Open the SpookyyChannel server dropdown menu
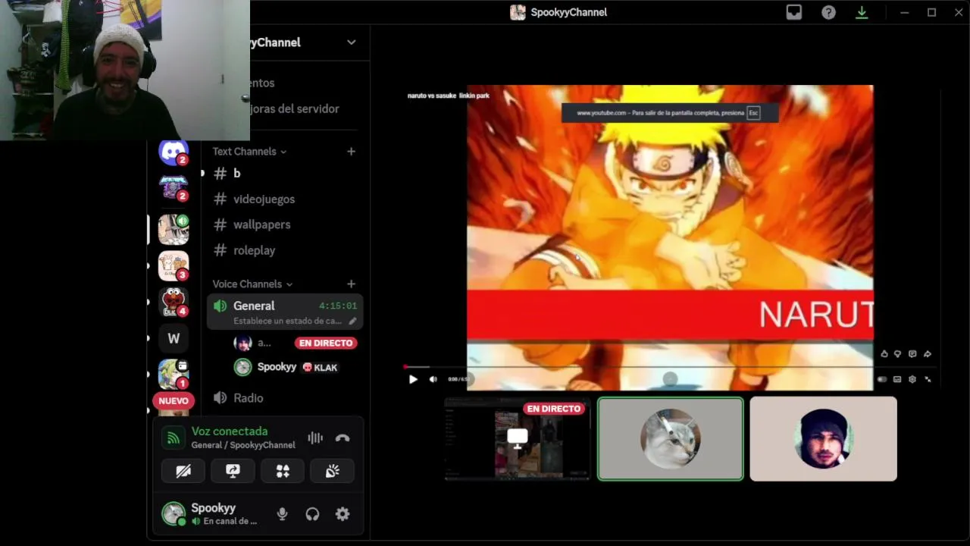Image resolution: width=970 pixels, height=546 pixels. pyautogui.click(x=351, y=42)
